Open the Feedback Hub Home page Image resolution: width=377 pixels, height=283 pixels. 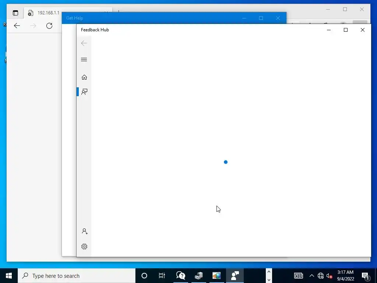click(x=84, y=77)
